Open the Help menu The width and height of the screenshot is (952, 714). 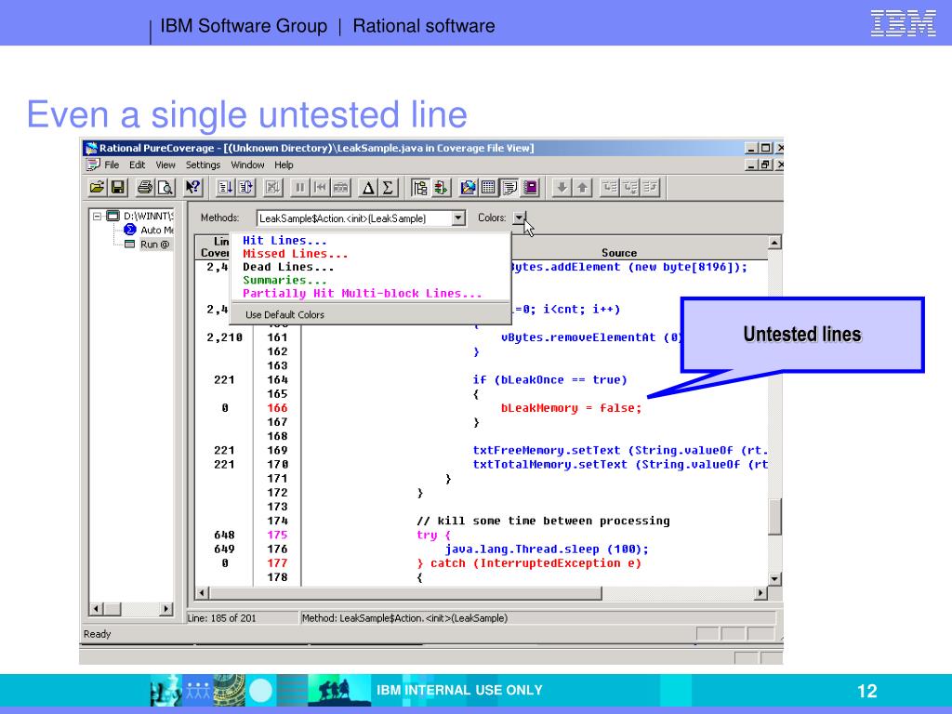tap(284, 165)
